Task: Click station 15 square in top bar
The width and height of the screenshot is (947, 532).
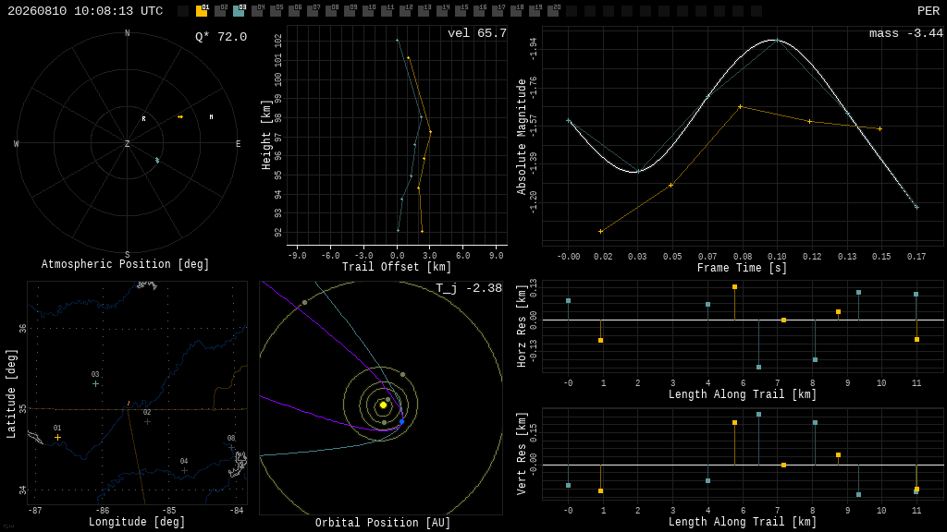Action: [461, 11]
